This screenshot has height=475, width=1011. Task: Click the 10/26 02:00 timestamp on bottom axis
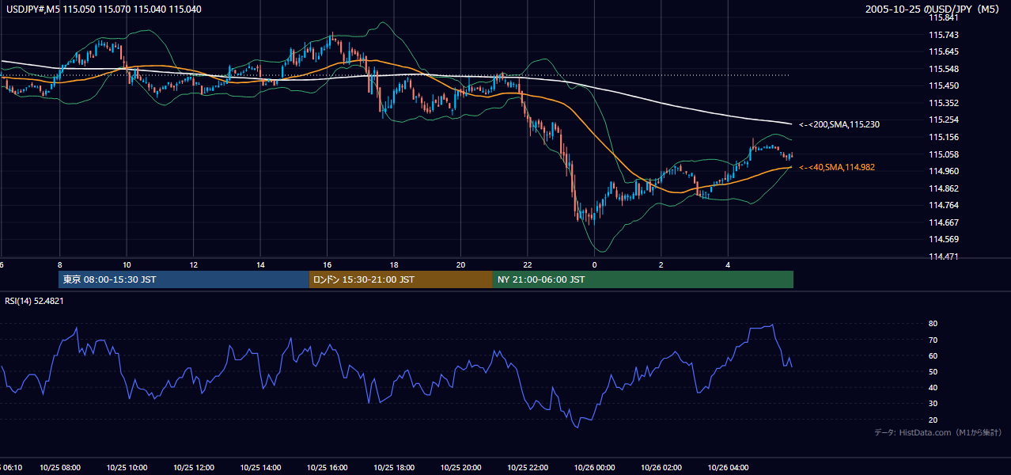point(661,468)
